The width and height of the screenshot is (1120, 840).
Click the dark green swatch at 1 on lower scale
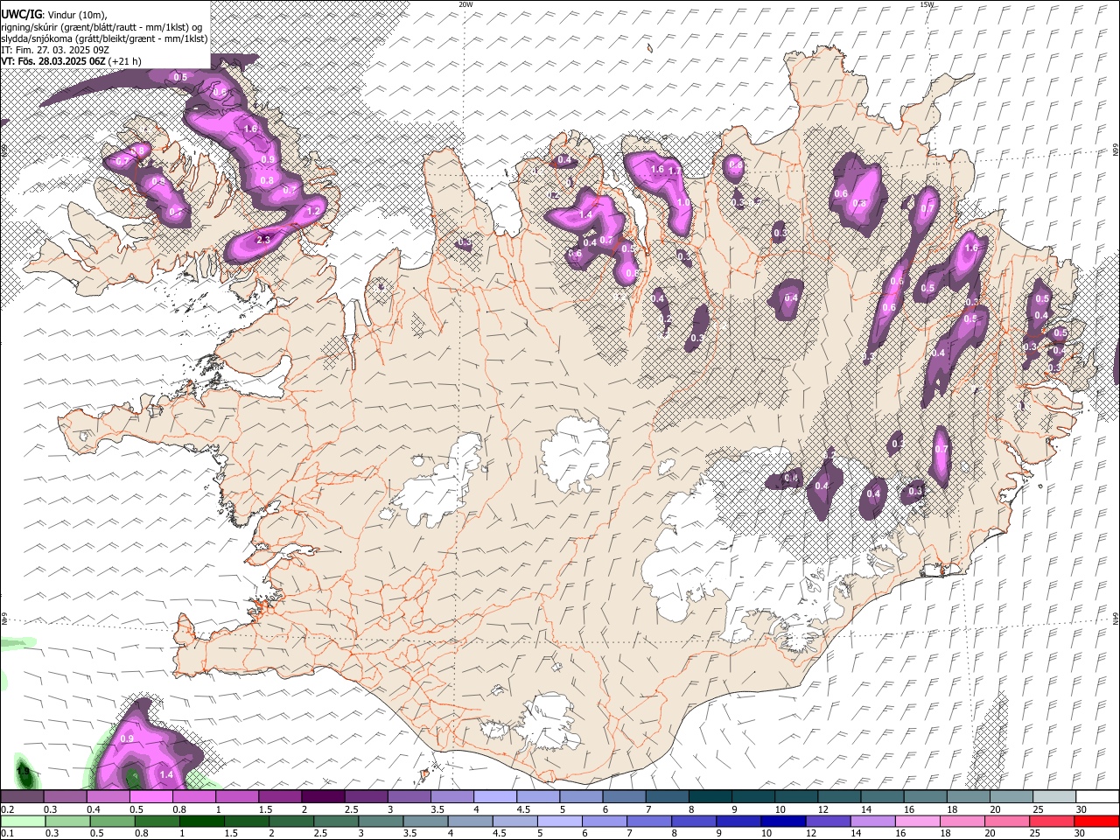[x=202, y=821]
